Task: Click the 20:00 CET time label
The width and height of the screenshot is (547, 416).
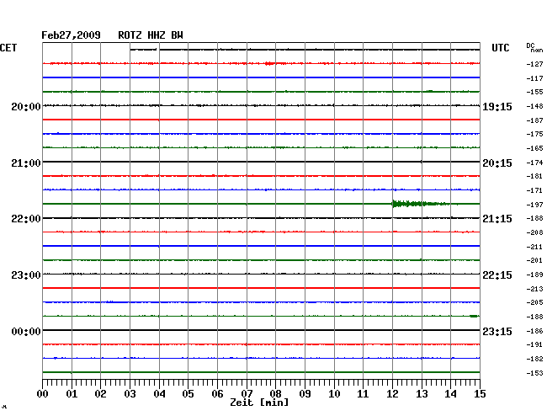Action: pos(26,106)
